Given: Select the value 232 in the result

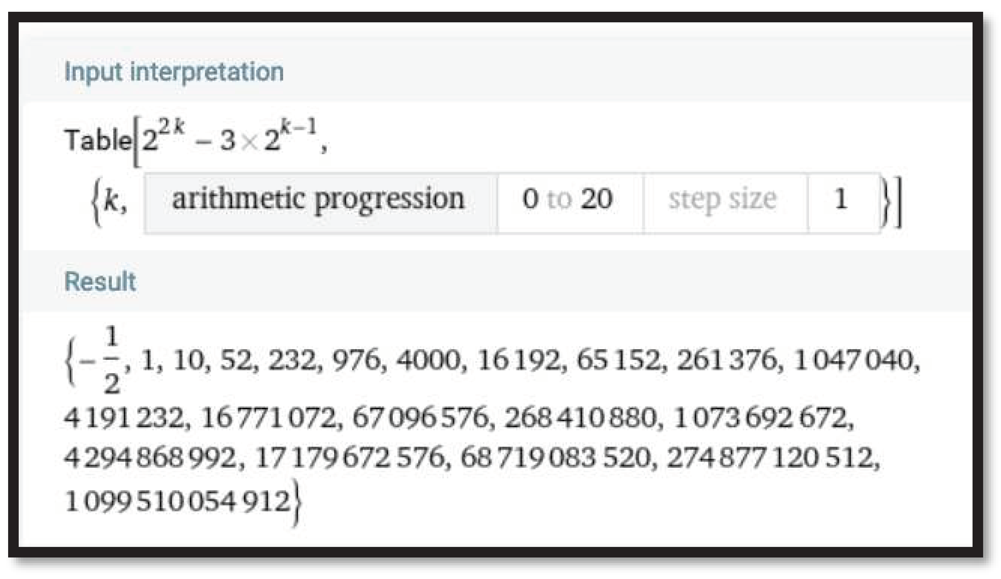Looking at the screenshot, I should pos(292,361).
